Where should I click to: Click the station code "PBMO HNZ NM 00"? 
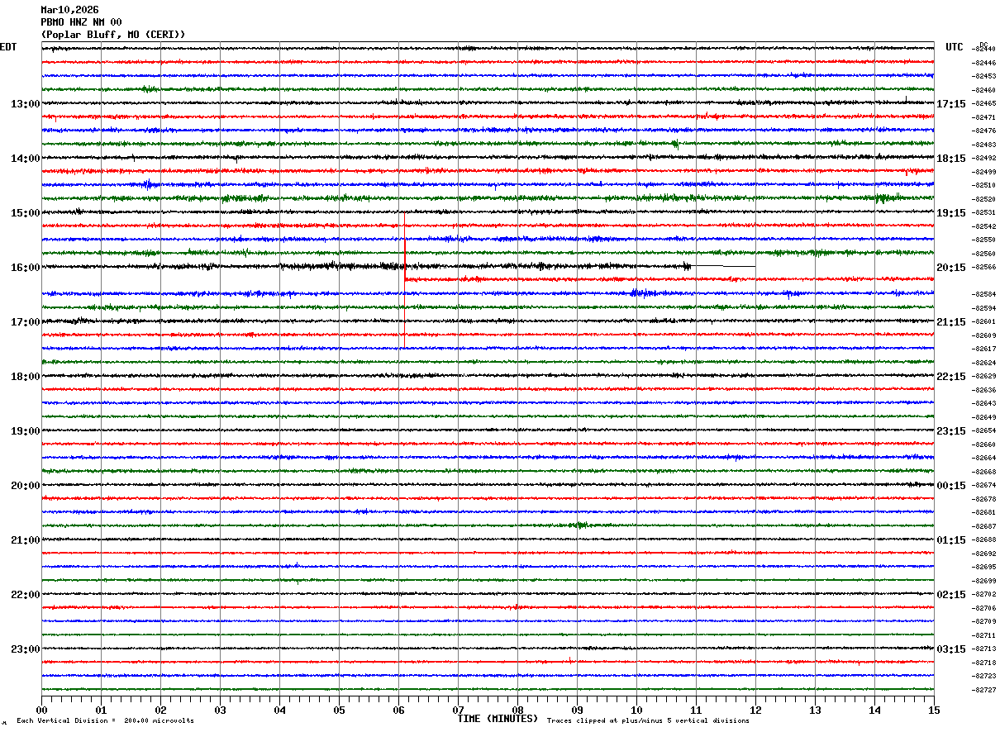point(81,22)
